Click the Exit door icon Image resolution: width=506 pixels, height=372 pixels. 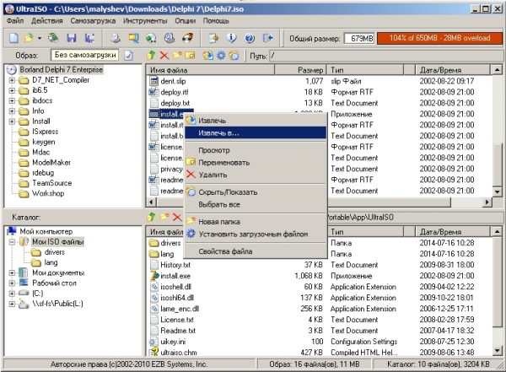[268, 38]
